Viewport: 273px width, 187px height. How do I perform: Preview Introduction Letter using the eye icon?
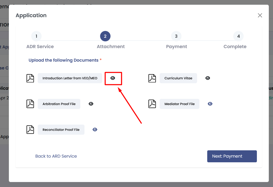click(x=113, y=78)
